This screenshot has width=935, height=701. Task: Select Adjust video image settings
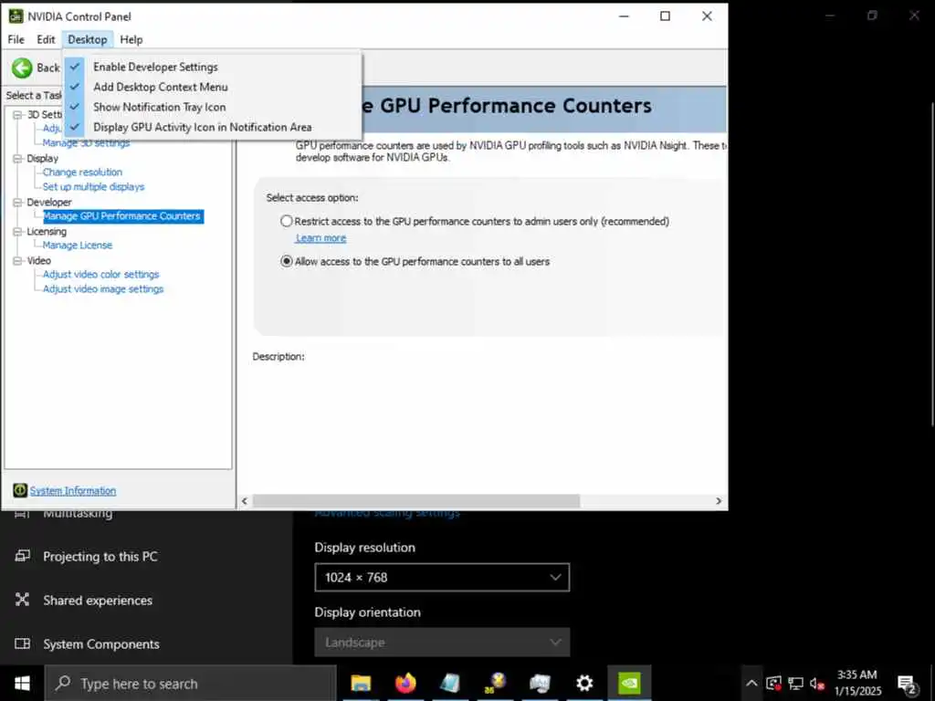coord(103,289)
